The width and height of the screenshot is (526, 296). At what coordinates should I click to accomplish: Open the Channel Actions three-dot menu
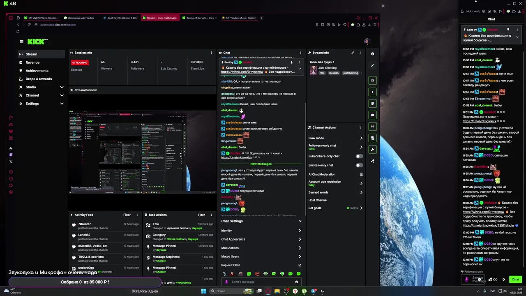(360, 127)
